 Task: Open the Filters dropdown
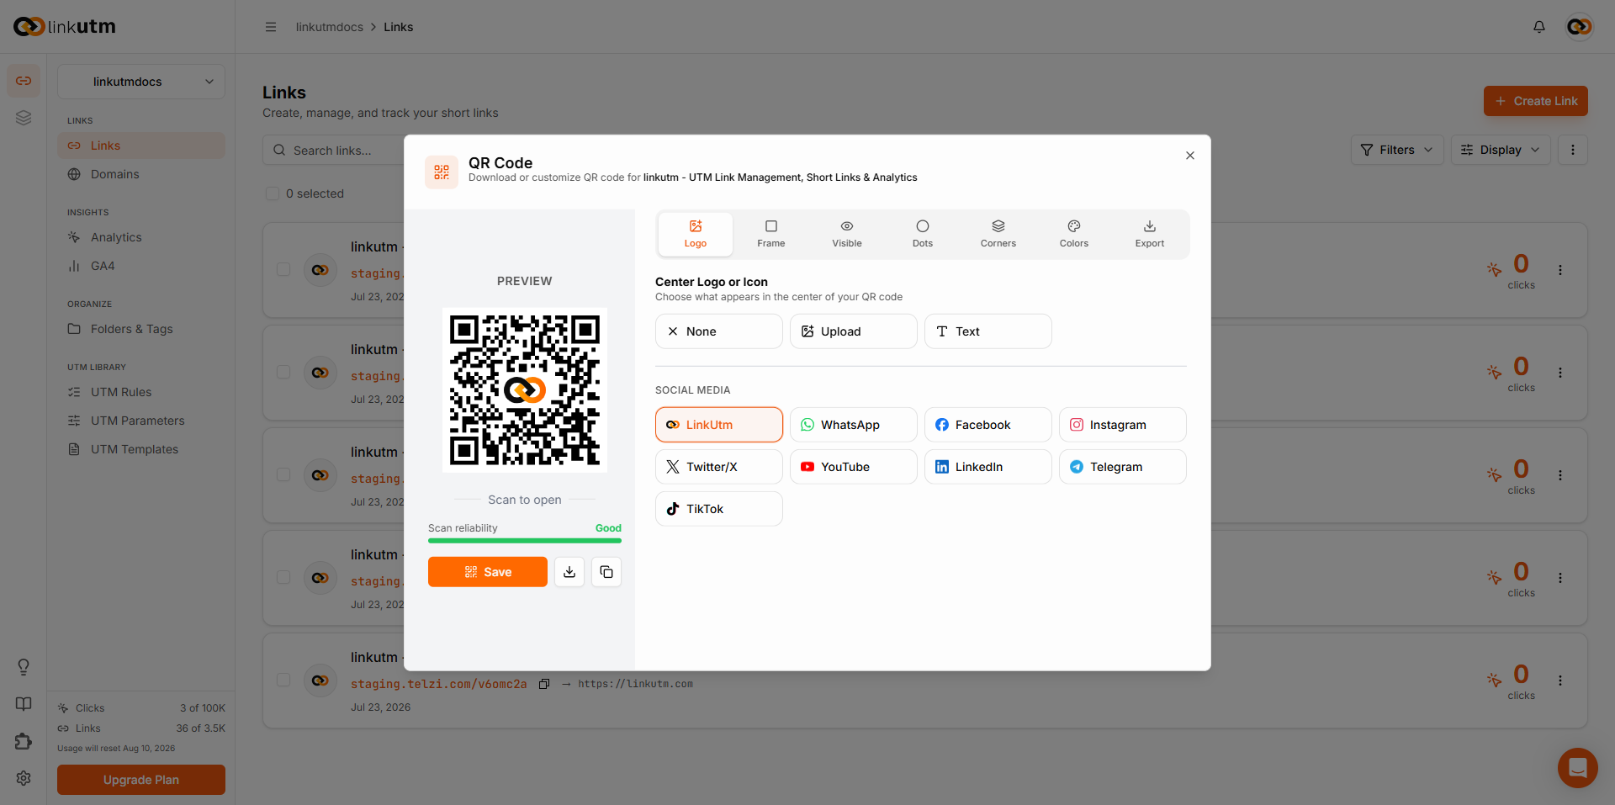[x=1397, y=150]
